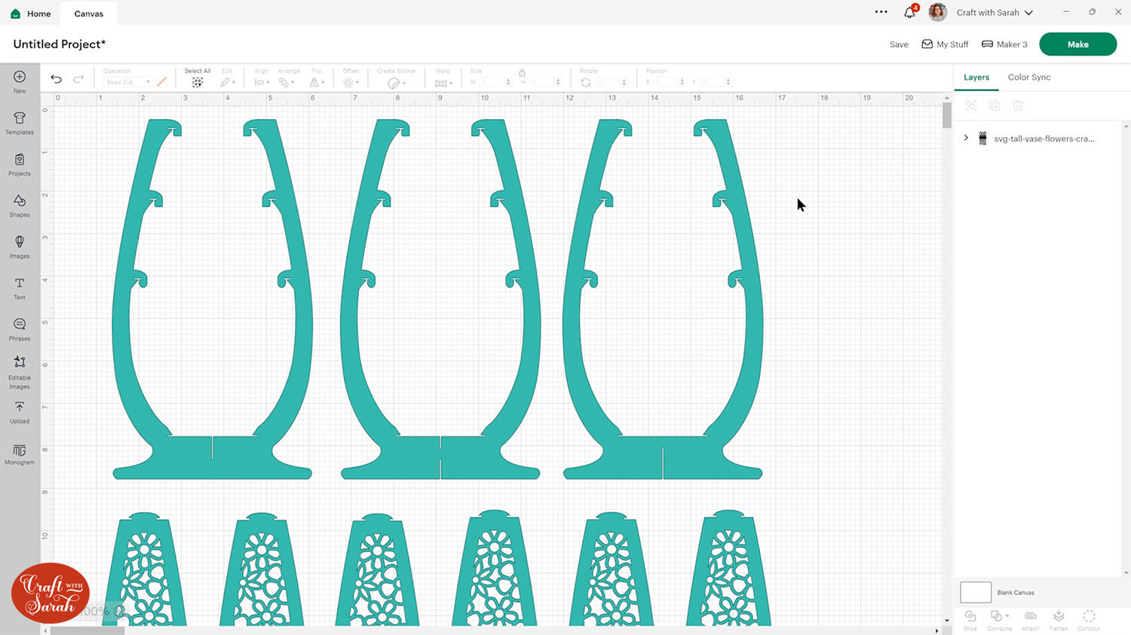This screenshot has height=635, width=1131.
Task: Open the Monogram tool
Action: (20, 454)
